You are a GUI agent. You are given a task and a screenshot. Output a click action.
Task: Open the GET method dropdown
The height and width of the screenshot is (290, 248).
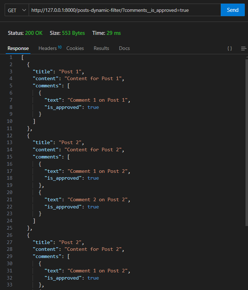coord(17,10)
